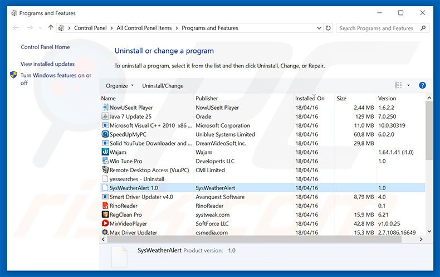Click the SysWeatherAlert 1.0 file icon
Image resolution: width=440 pixels, height=277 pixels.
pos(105,188)
